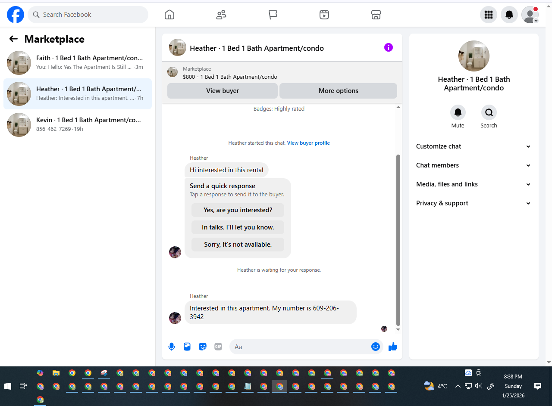
Task: Expand Media, files and links
Action: 474,184
